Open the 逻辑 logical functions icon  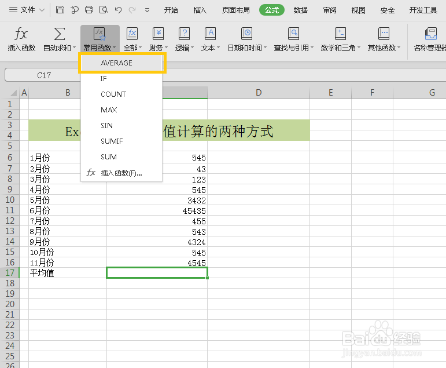pos(184,34)
